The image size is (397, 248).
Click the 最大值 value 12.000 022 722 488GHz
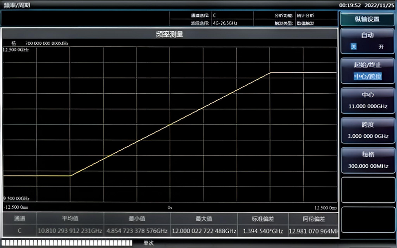pyautogui.click(x=204, y=231)
